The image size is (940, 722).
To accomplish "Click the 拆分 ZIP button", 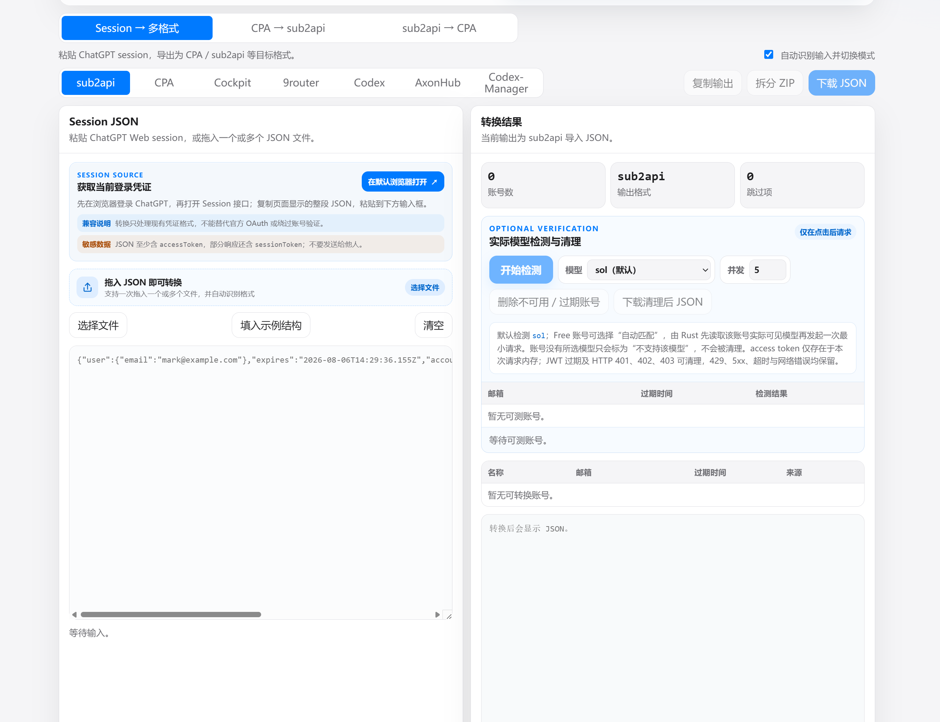I will [775, 83].
